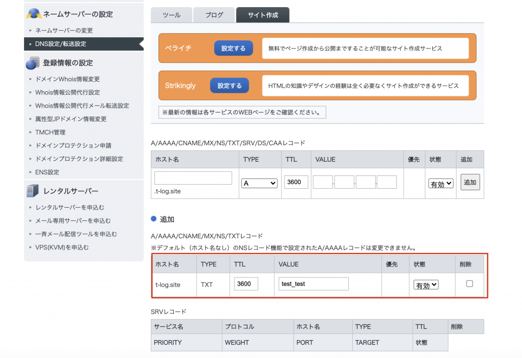This screenshot has height=358, width=522.
Task: Select the サイト作成 tab
Action: pyautogui.click(x=263, y=15)
